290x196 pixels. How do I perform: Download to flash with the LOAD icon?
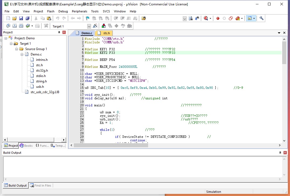click(x=46, y=26)
